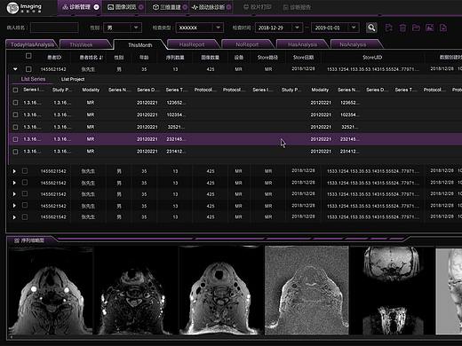Screen dimensions: 462x346
Task: Switch to the List Series sub-tab
Action: tap(33, 79)
